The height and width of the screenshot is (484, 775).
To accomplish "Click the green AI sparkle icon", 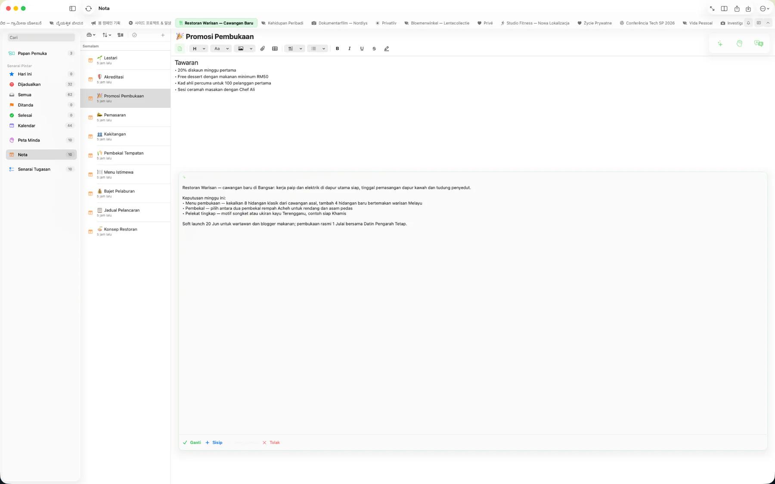I will pyautogui.click(x=720, y=43).
